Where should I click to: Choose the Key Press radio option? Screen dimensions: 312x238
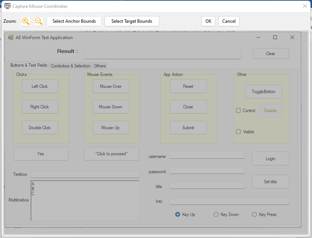click(254, 214)
